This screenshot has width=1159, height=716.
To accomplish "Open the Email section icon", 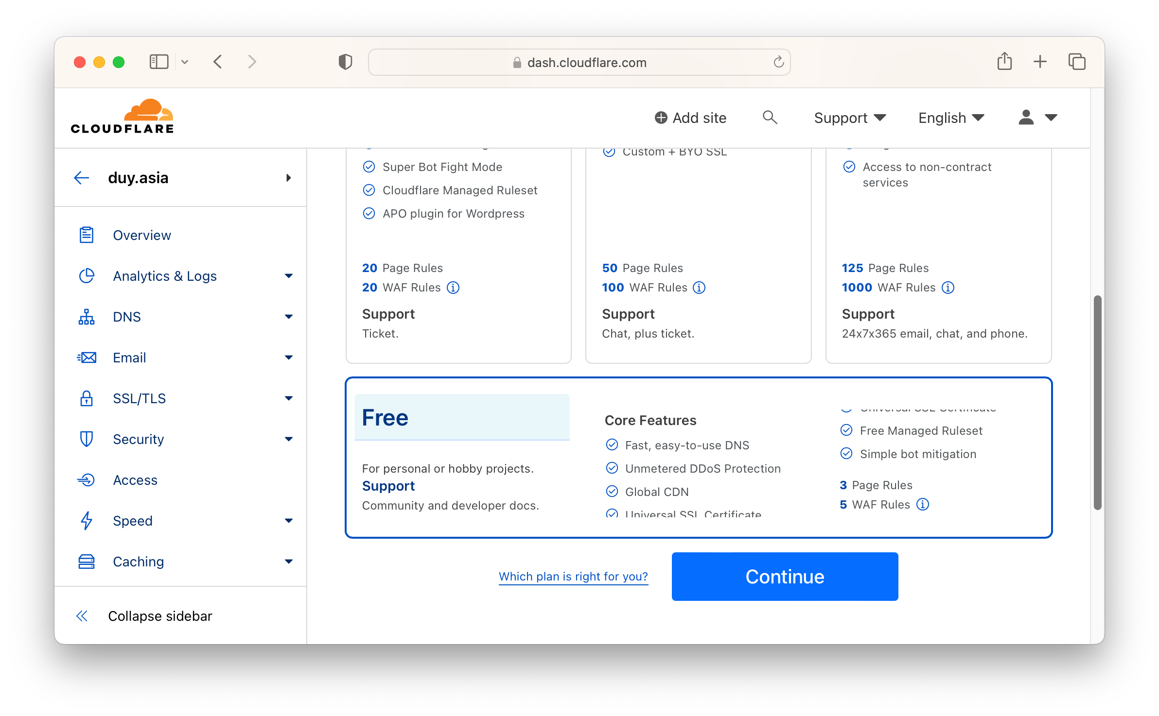I will click(86, 357).
